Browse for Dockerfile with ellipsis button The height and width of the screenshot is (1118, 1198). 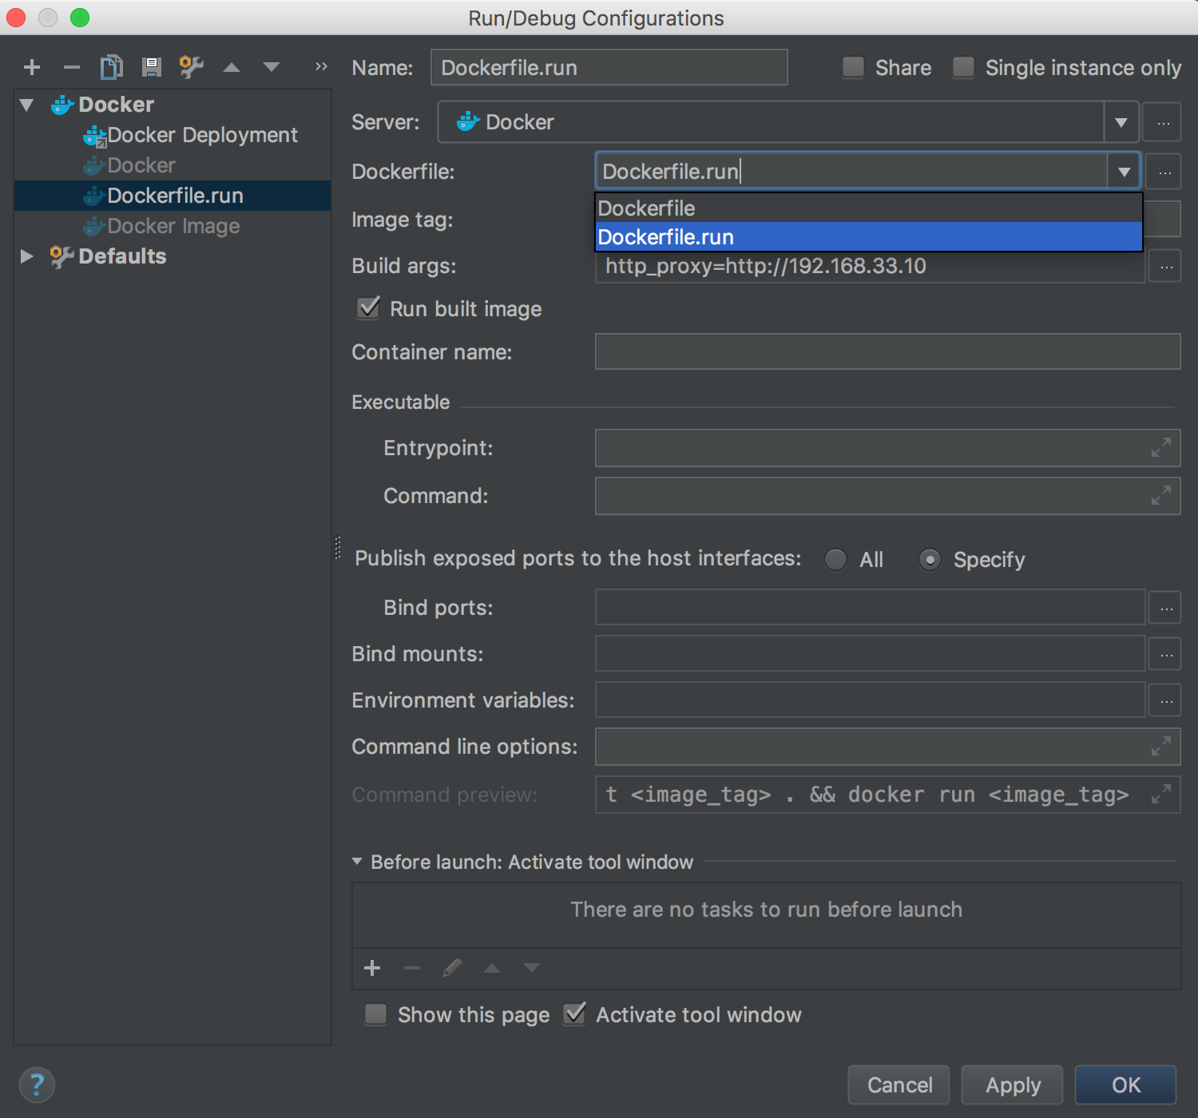(1164, 172)
